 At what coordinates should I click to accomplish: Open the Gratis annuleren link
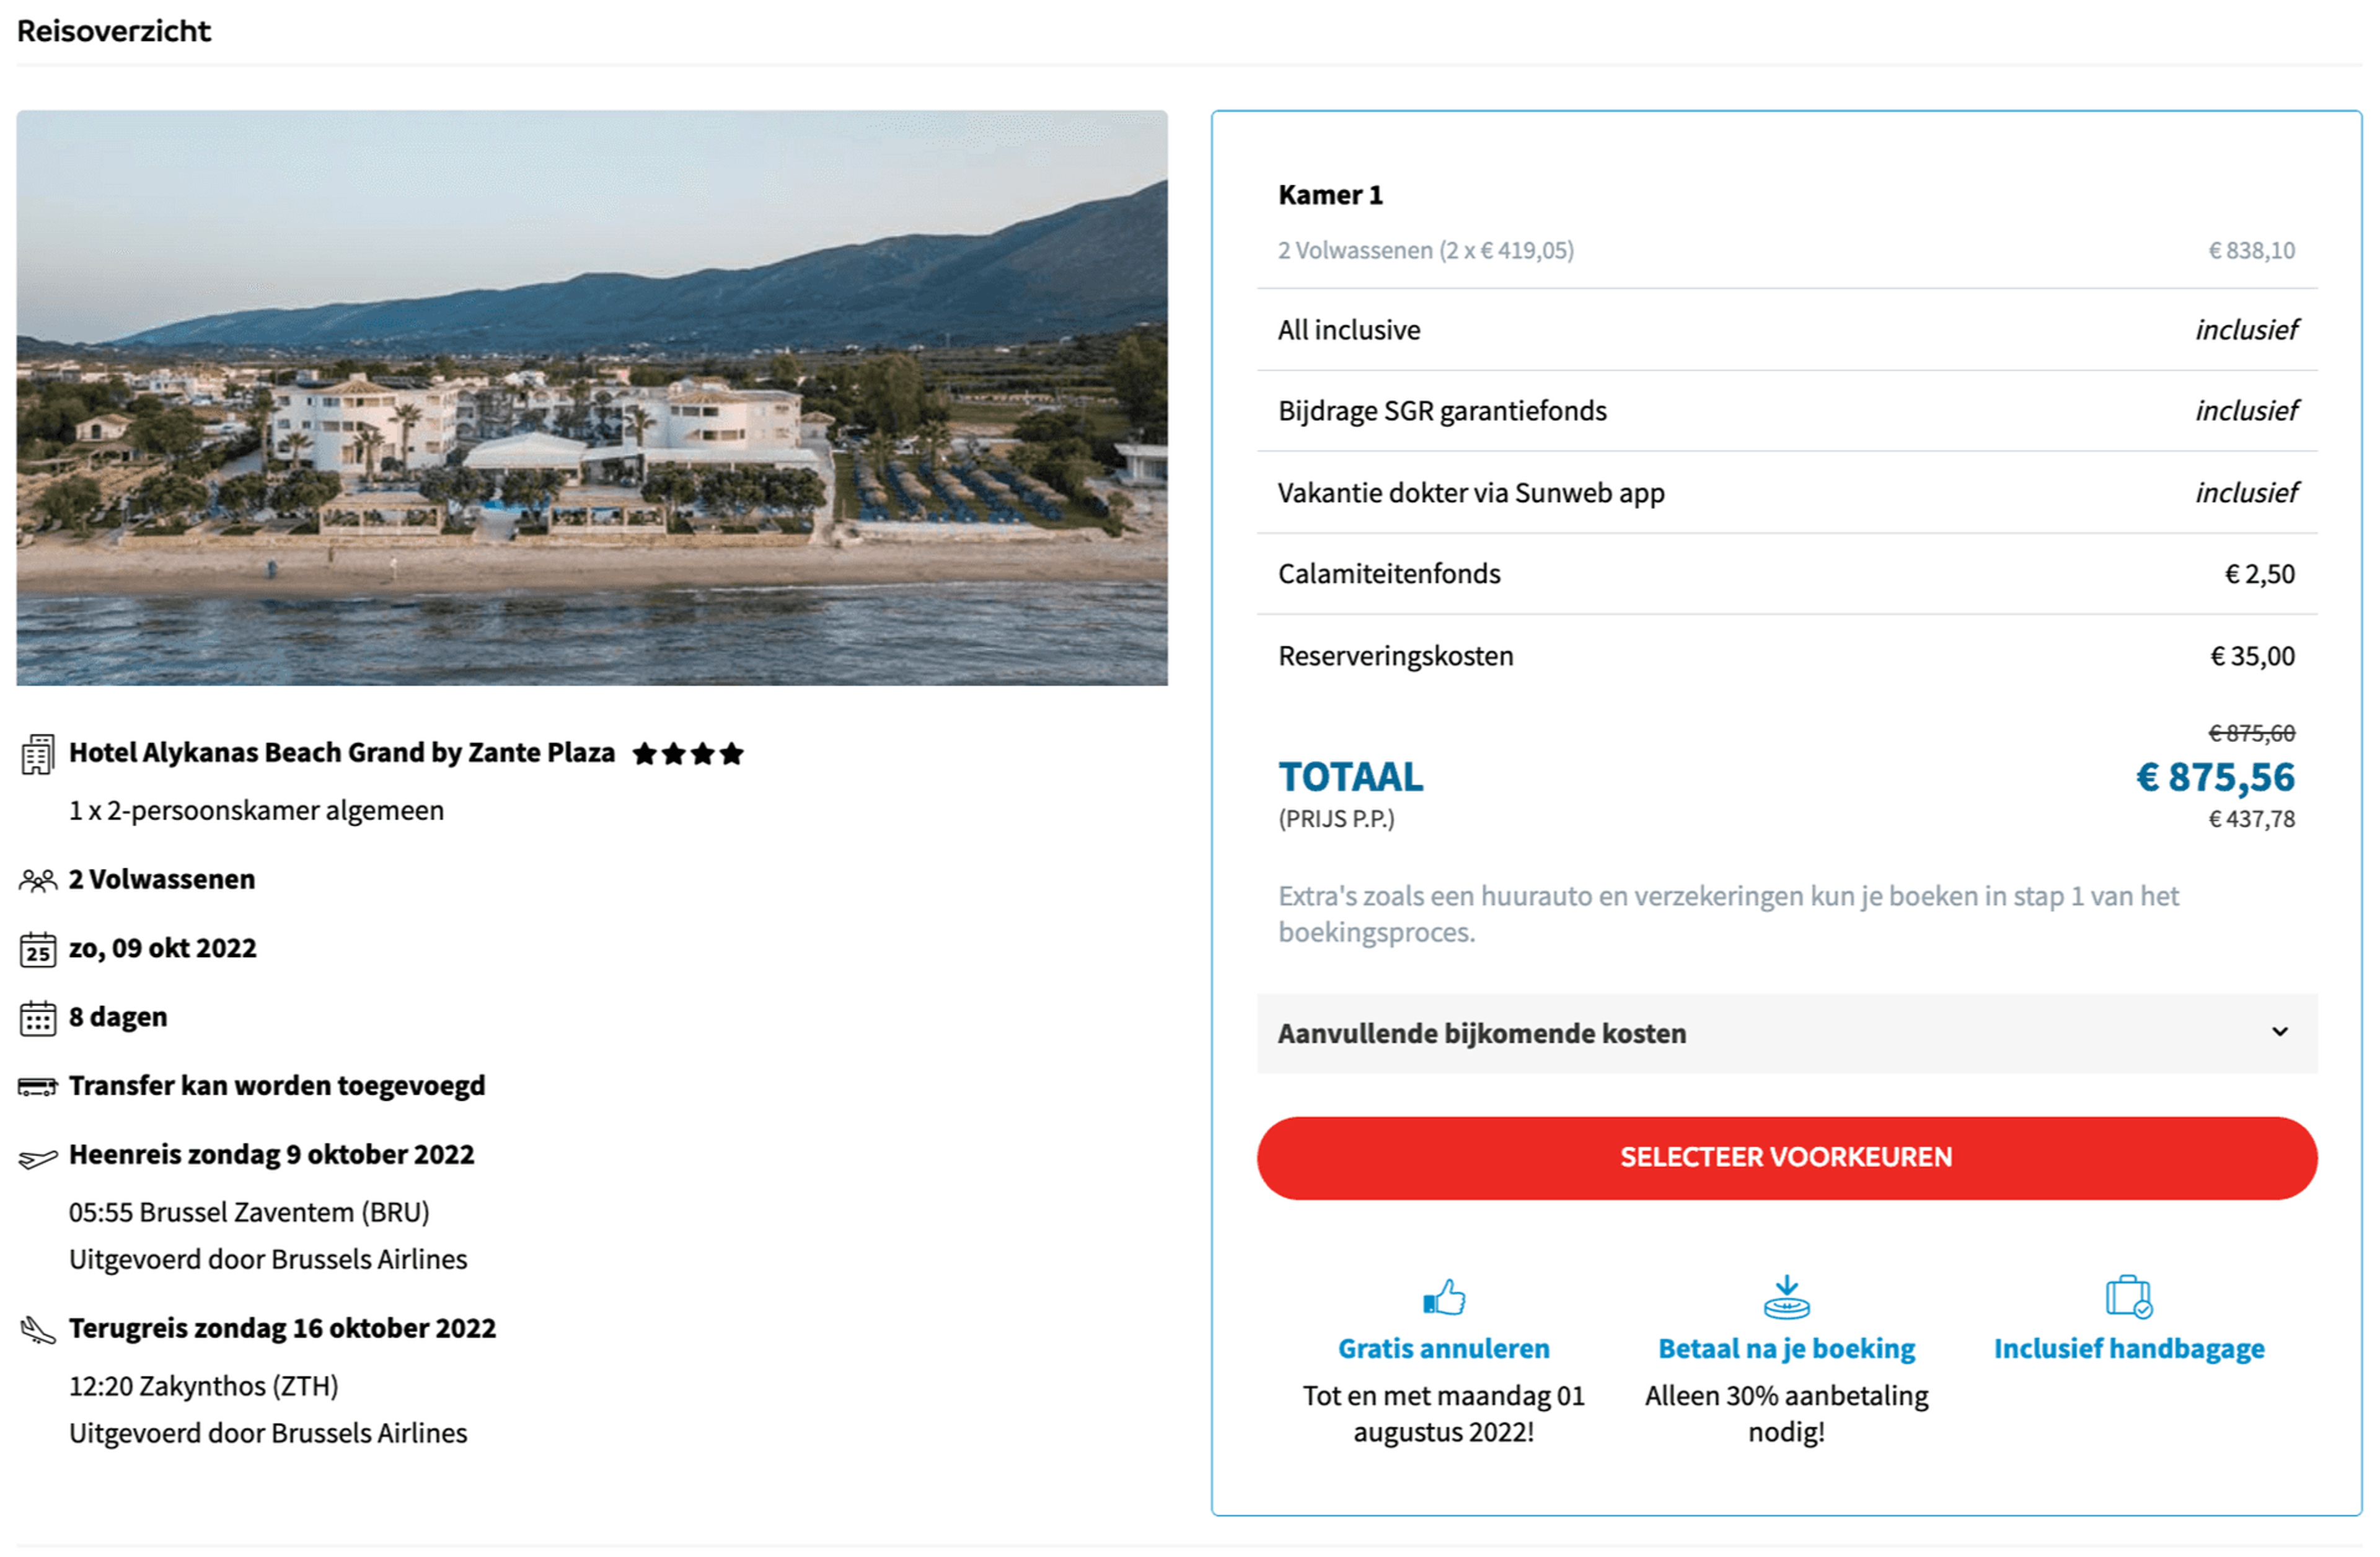(1444, 1349)
